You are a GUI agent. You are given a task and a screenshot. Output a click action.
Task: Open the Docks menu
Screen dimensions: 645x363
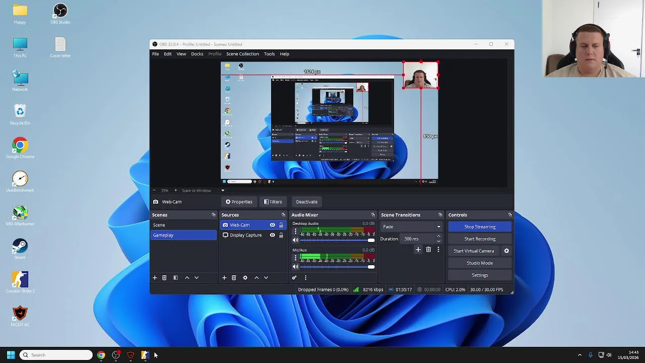(197, 54)
